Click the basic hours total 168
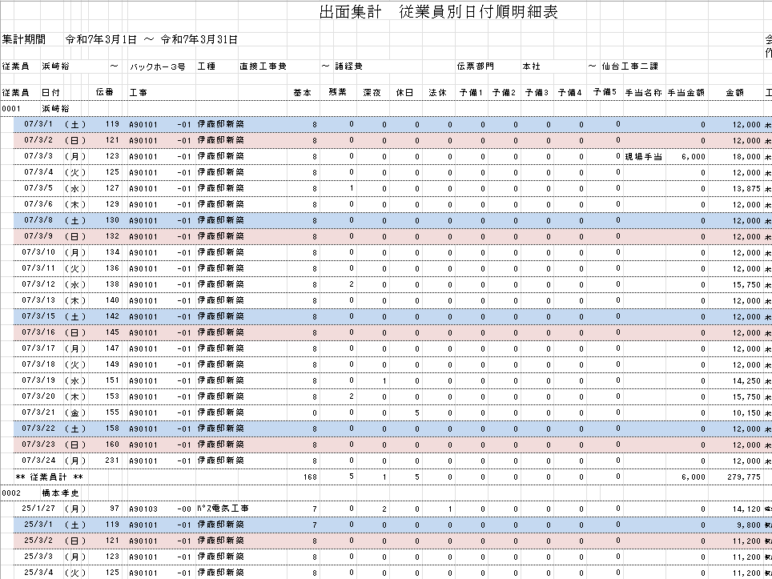This screenshot has height=579, width=772. click(311, 476)
